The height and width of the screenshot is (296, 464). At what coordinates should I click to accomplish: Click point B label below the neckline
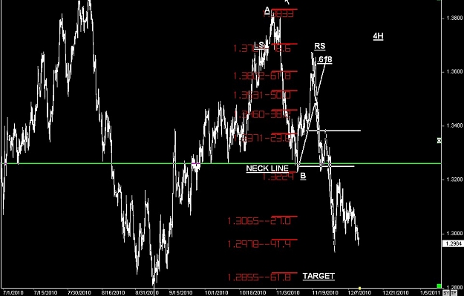[303, 176]
